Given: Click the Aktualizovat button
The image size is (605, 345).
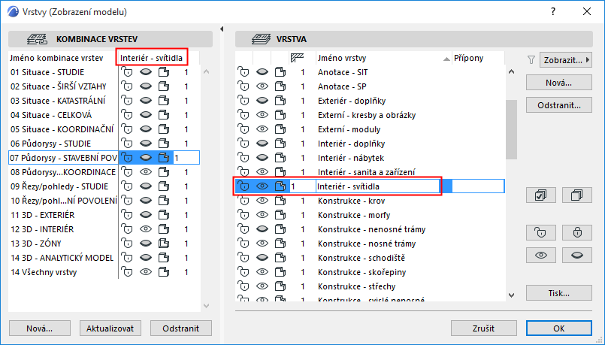Looking at the screenshot, I should point(110,328).
